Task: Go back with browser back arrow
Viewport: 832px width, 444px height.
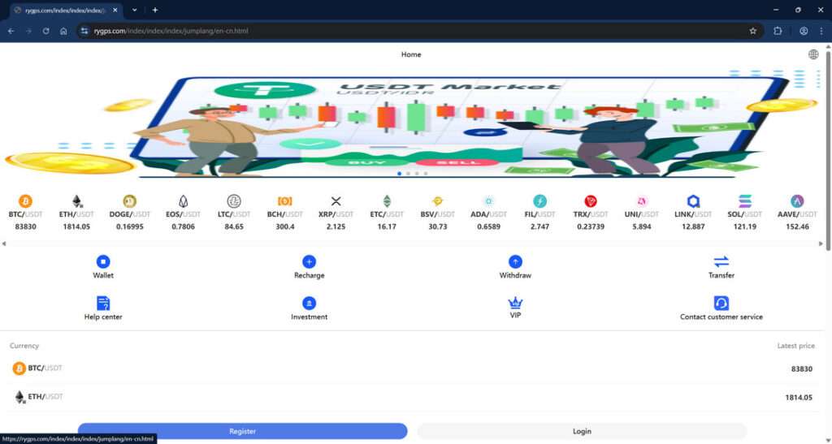Action: (11, 31)
